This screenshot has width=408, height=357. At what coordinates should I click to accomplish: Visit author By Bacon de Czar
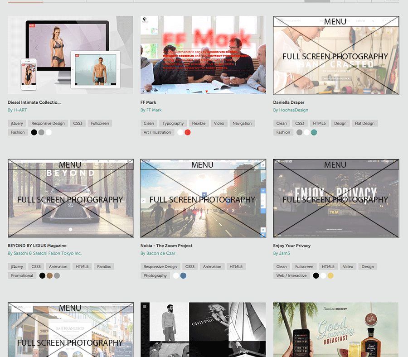pos(158,253)
